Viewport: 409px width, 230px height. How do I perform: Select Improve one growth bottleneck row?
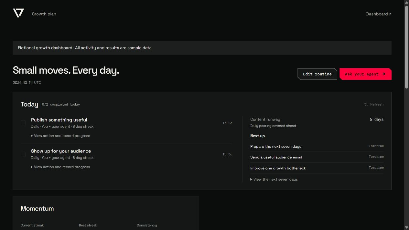click(317, 168)
